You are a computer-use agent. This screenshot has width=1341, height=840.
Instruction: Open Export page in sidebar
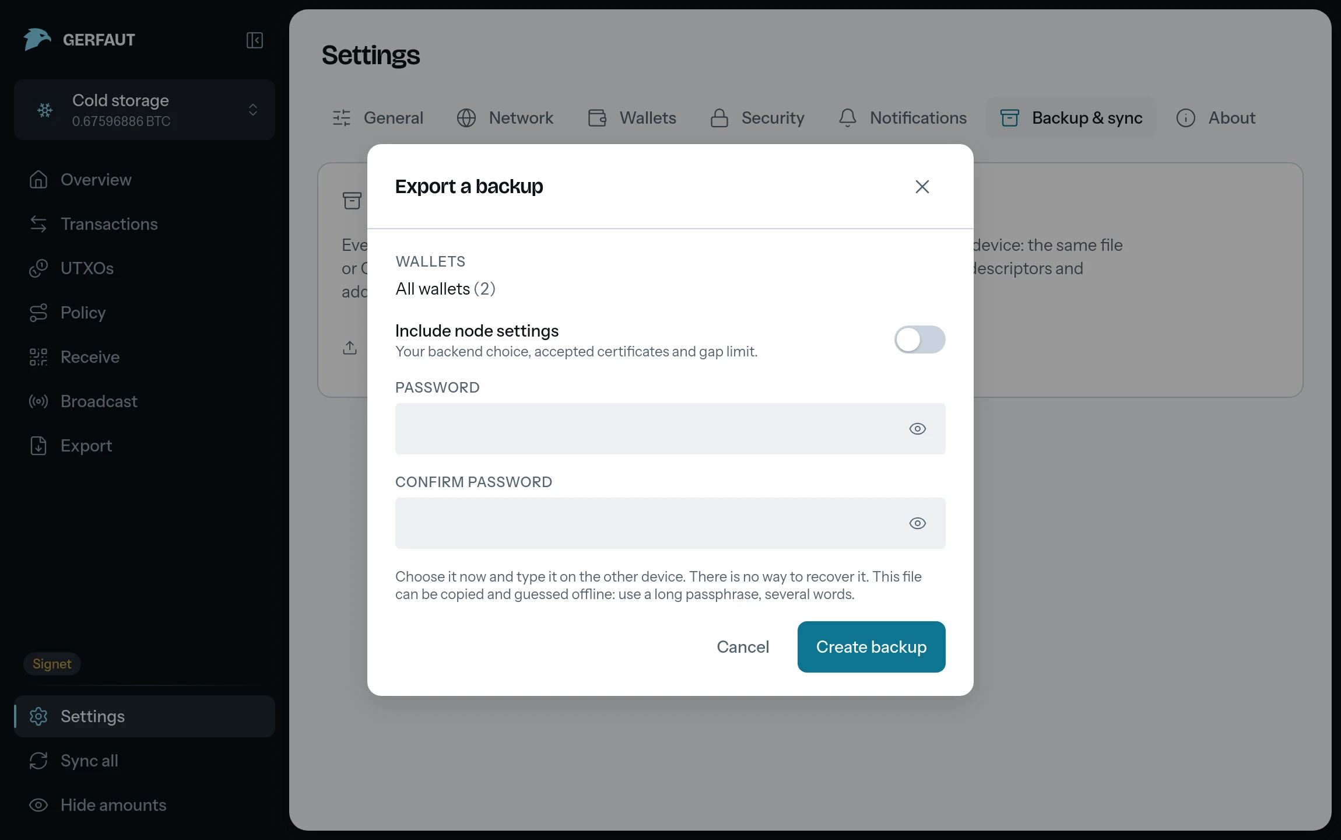coord(145,446)
